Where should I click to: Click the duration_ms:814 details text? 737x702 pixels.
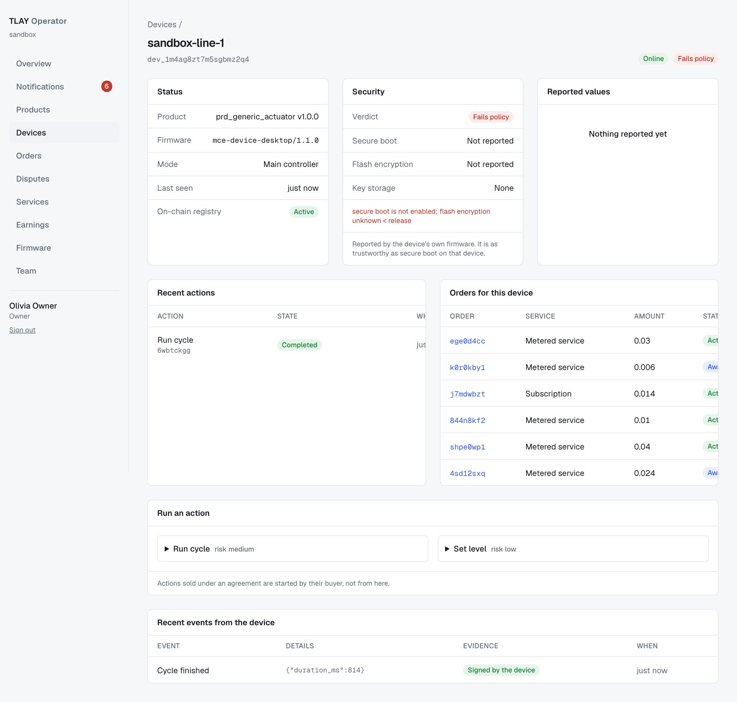[325, 670]
